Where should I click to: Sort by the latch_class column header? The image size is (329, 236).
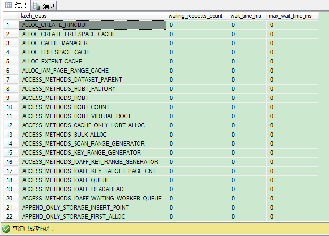click(92, 16)
